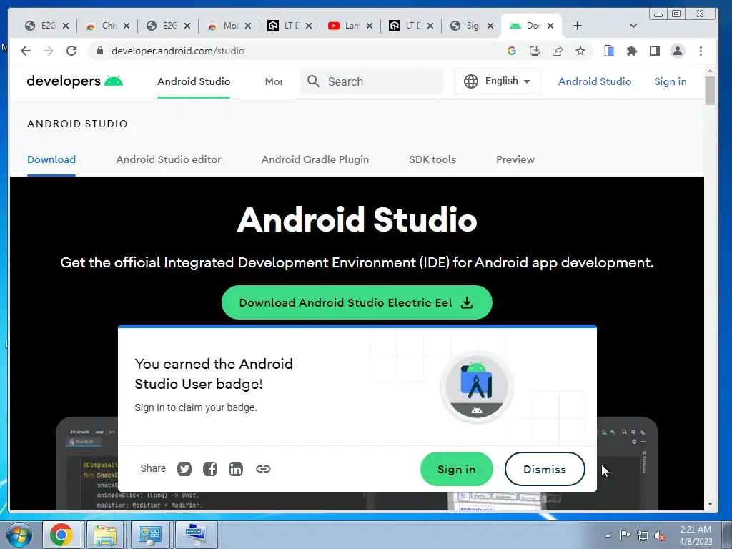The image size is (732, 549).
Task: Click the browser forward arrow
Action: tap(48, 51)
